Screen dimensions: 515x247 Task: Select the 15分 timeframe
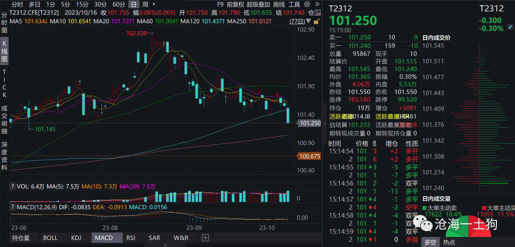coord(82,5)
